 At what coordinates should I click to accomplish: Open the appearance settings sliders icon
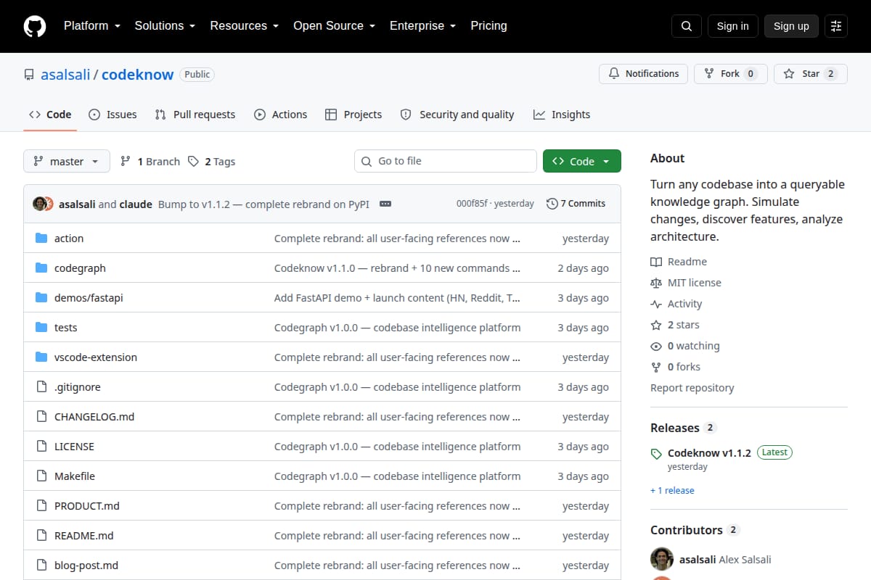click(836, 26)
